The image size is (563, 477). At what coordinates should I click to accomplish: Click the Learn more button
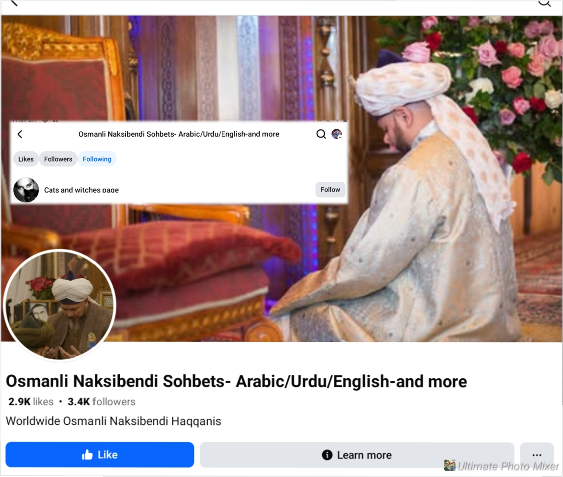357,455
